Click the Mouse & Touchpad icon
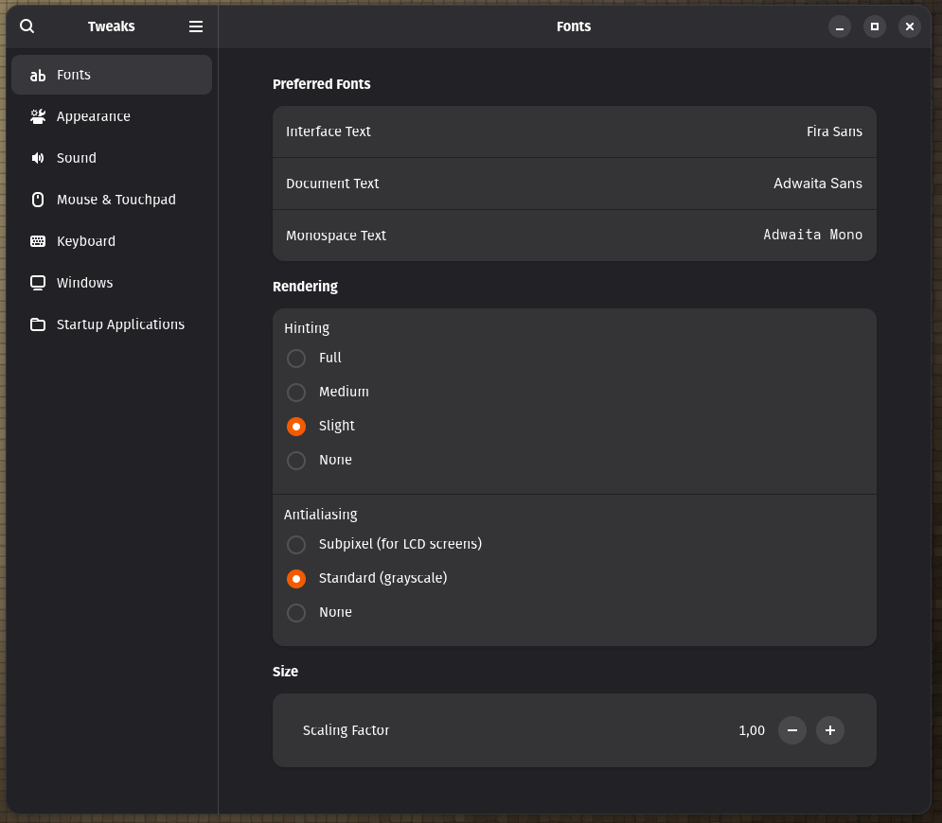Image resolution: width=942 pixels, height=823 pixels. point(38,200)
